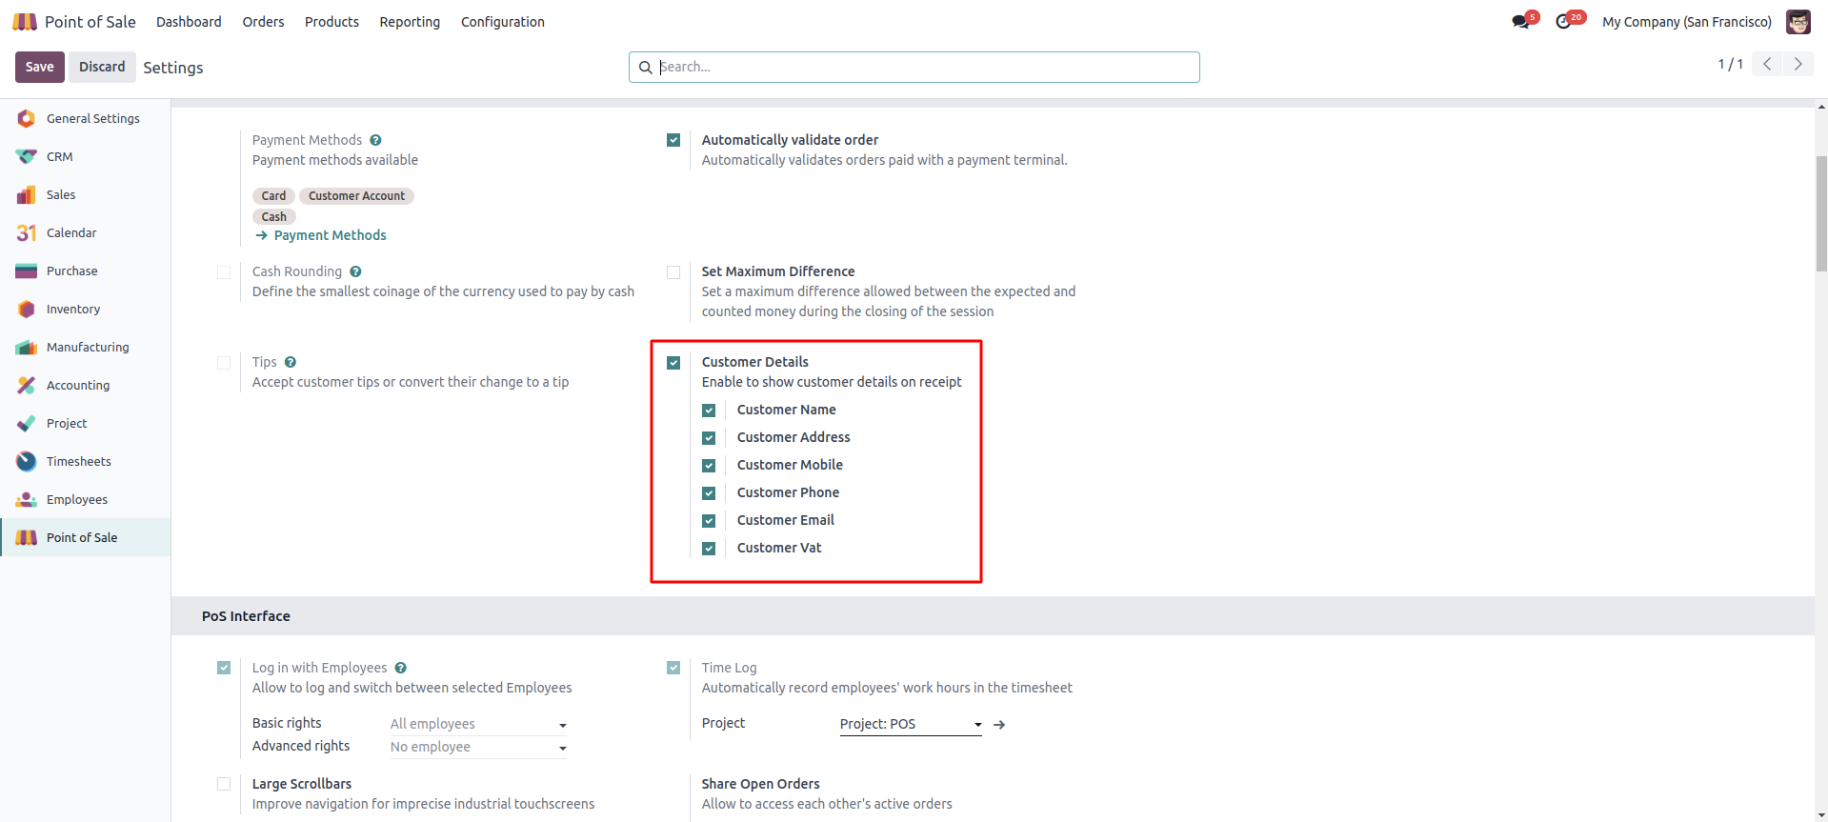Follow the Payment Methods link

[330, 235]
